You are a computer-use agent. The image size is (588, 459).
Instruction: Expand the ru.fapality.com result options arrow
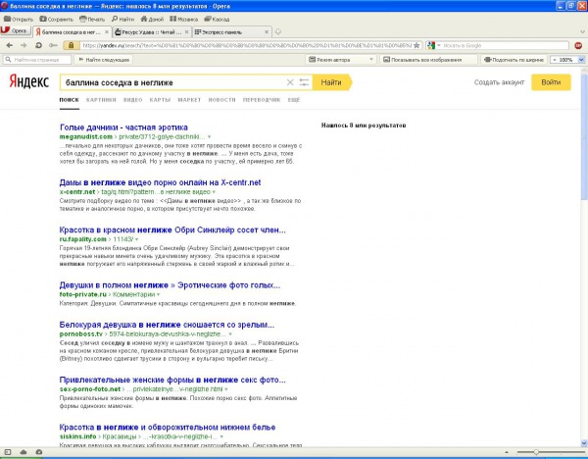137,239
